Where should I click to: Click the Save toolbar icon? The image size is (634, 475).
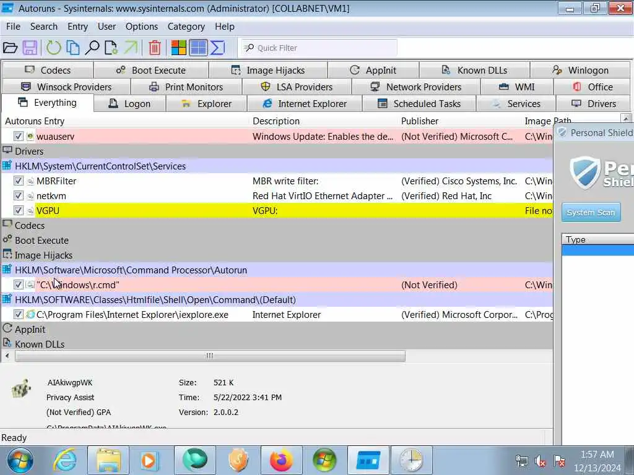30,48
